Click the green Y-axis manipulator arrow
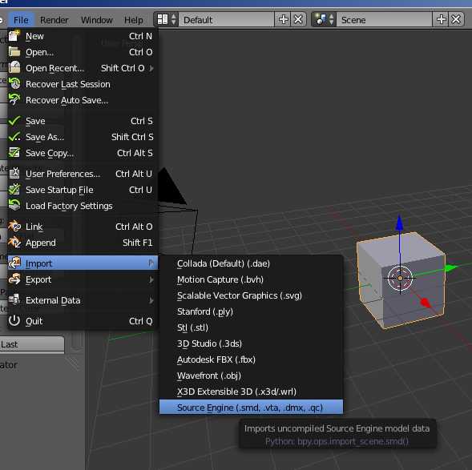 tap(450, 267)
